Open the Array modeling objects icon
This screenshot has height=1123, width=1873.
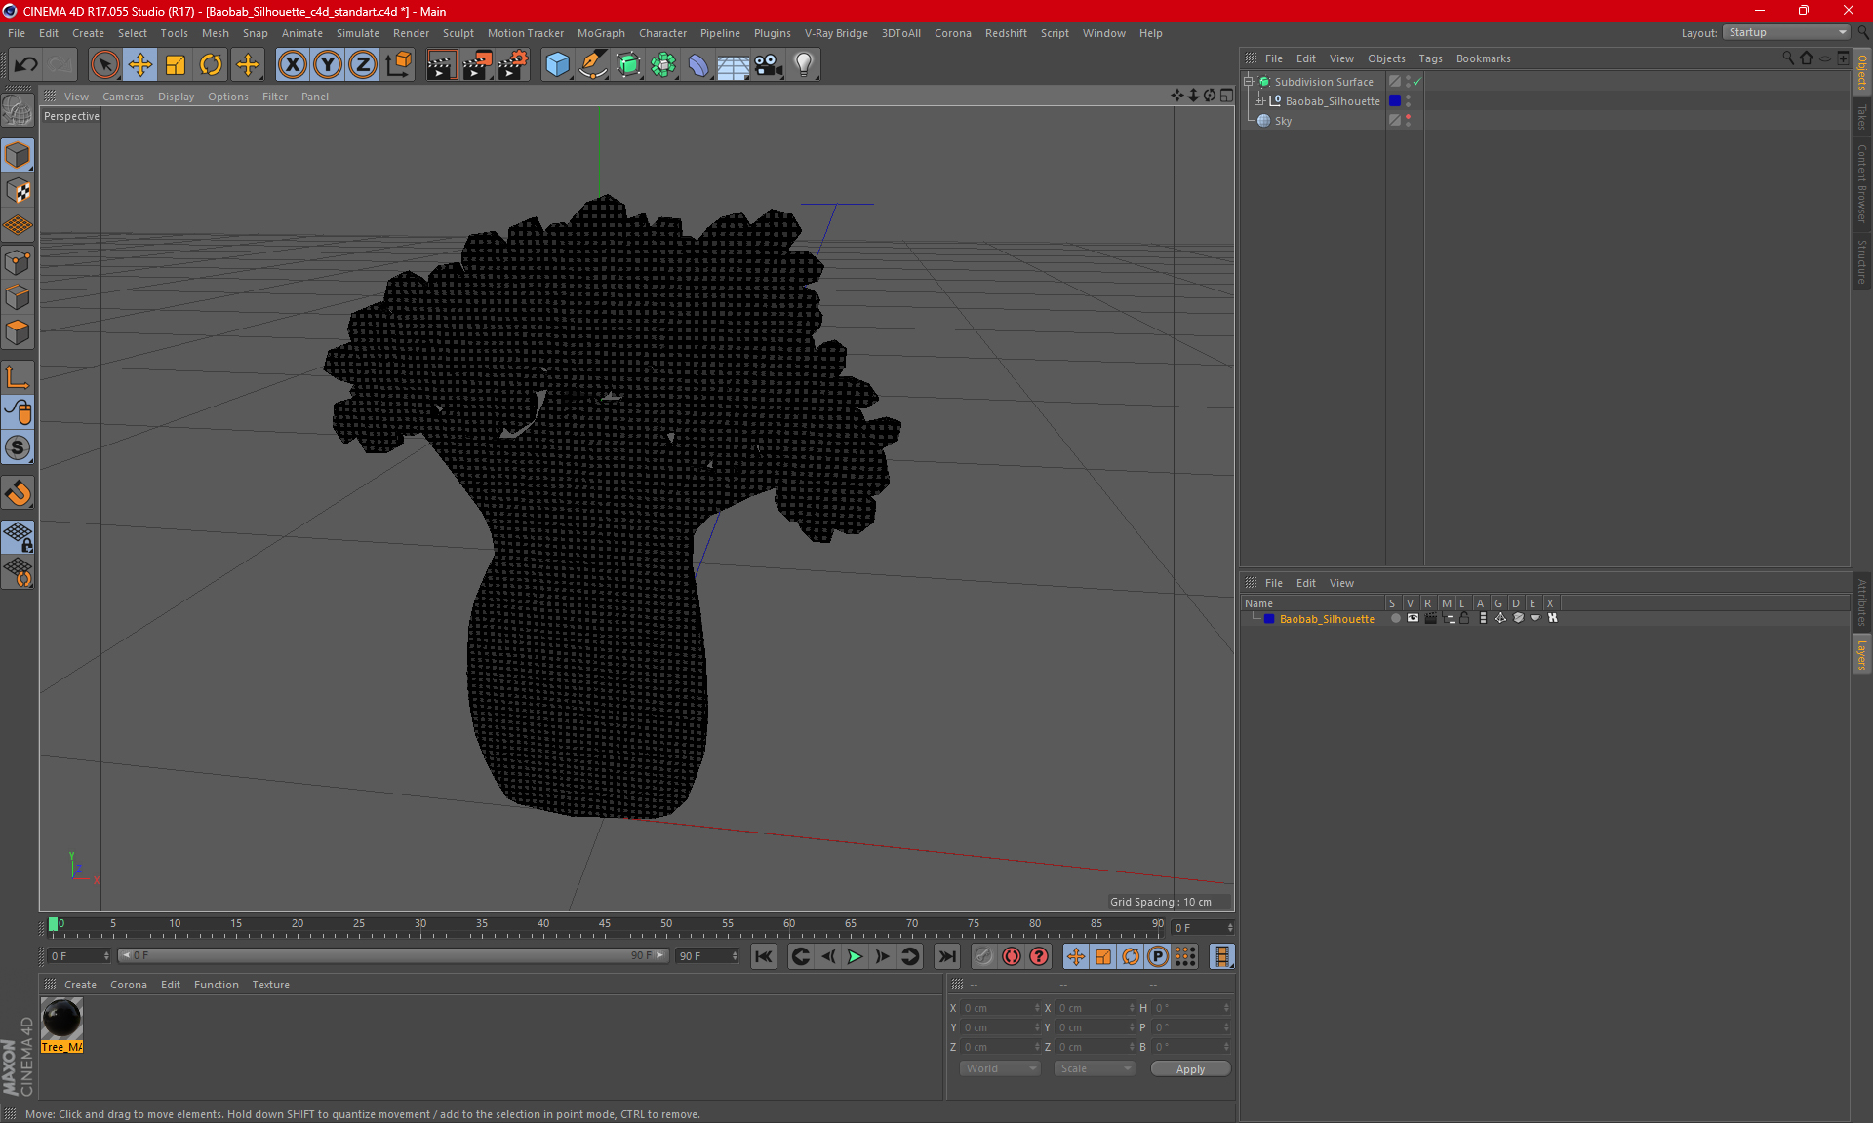(663, 64)
